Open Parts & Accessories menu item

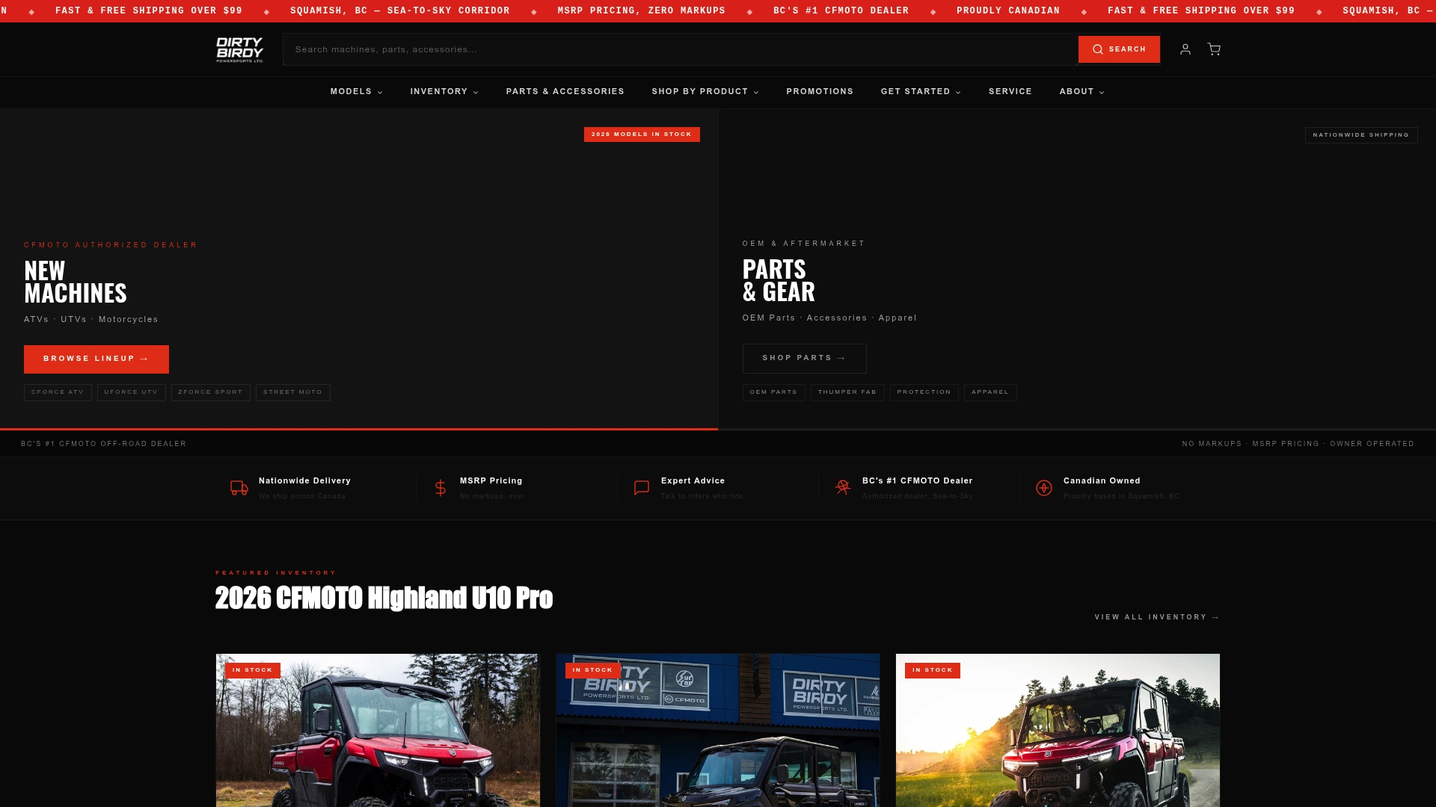pyautogui.click(x=565, y=92)
